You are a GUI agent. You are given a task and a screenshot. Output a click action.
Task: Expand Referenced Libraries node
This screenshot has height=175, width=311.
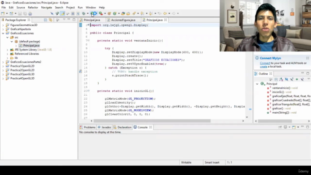pos(7,54)
